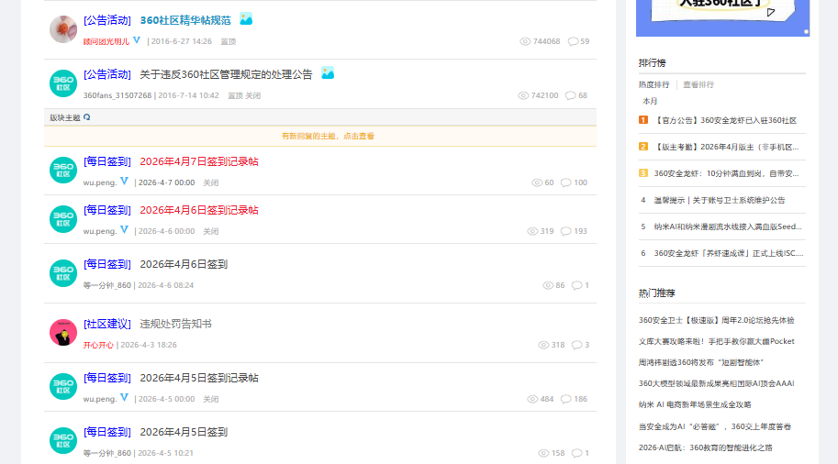Filter by [社区建议] category tag
The width and height of the screenshot is (838, 464).
coord(106,324)
